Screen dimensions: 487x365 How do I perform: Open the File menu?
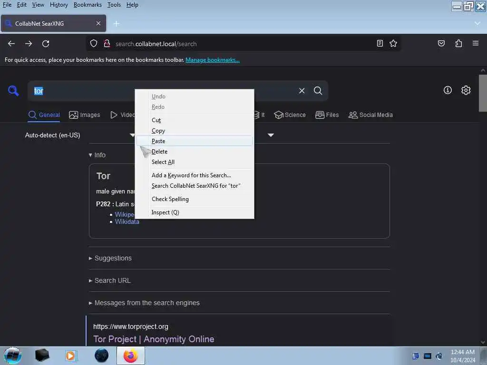click(7, 5)
